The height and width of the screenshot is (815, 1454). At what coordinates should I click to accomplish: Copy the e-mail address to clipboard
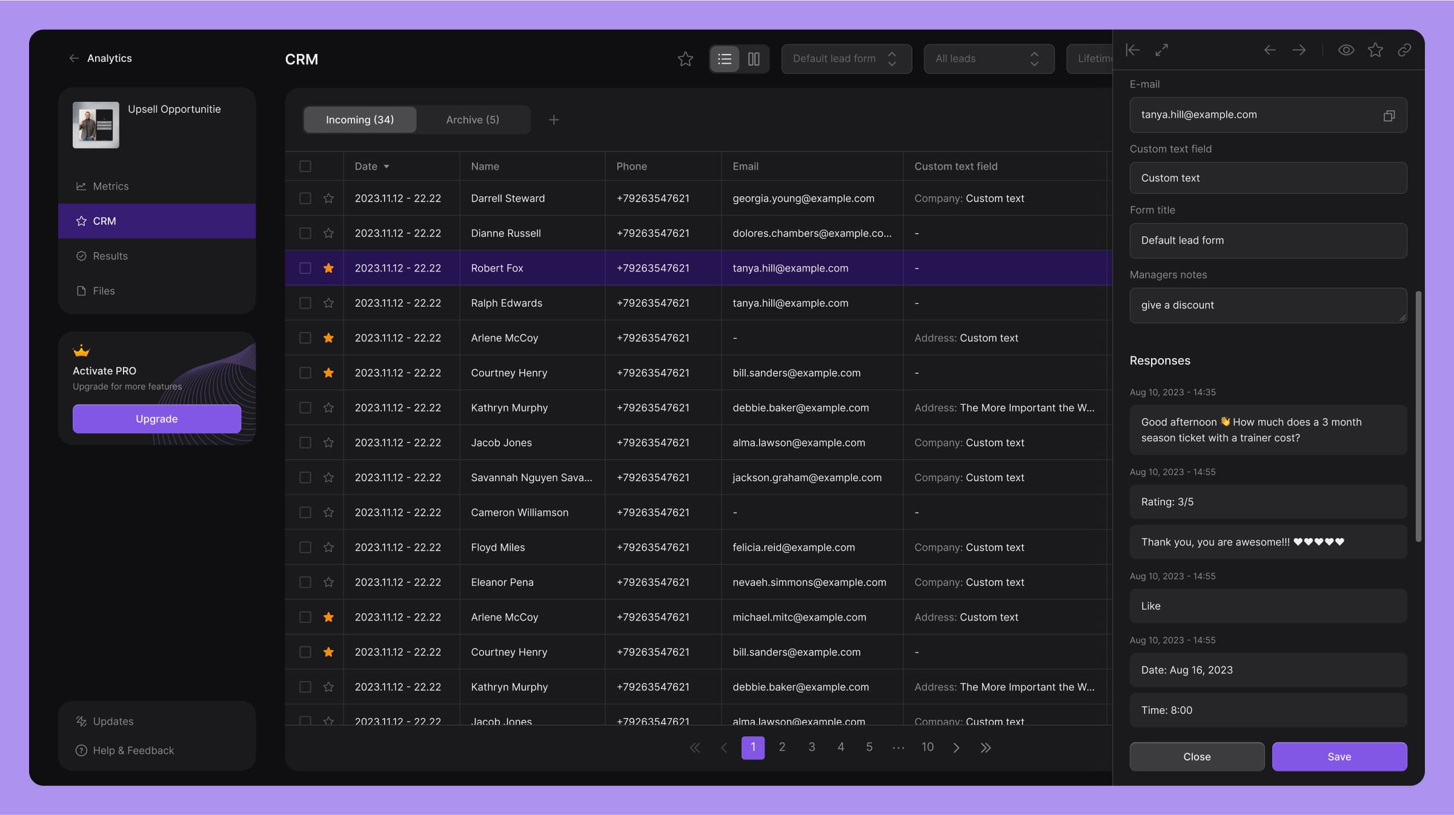[1389, 115]
